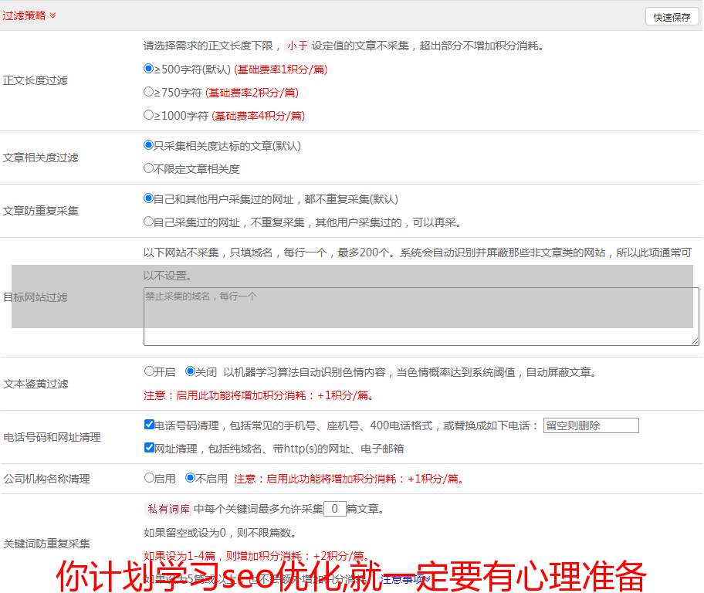Screen dimensions: 704x593
Task: Toggle the 网址清理 checkbox
Action: tap(149, 448)
